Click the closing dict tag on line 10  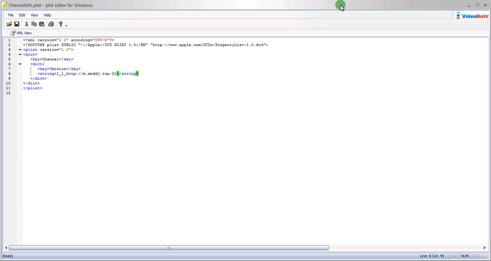[31, 83]
